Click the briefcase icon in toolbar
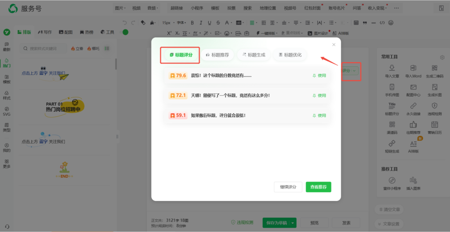 tap(247, 33)
